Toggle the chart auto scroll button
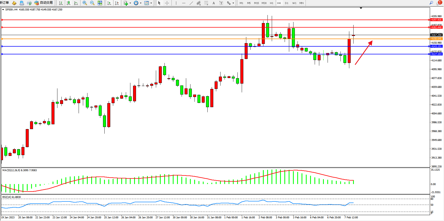The width and height of the screenshot is (444, 221). (x=109, y=3)
